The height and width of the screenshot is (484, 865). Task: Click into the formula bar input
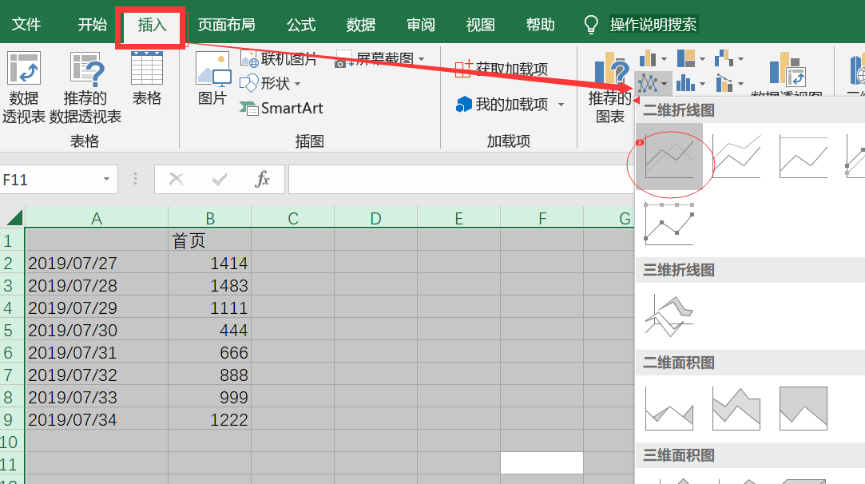click(x=461, y=180)
